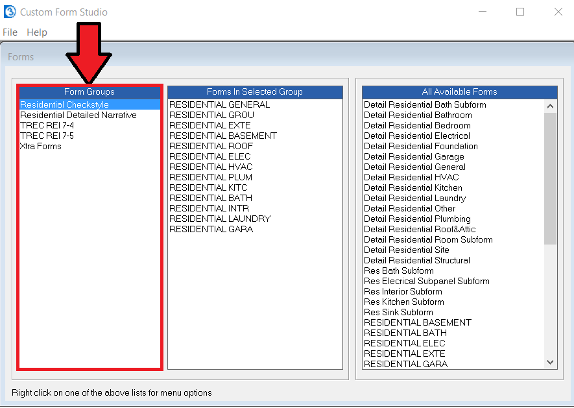This screenshot has height=408, width=574.
Task: Select RESIDENTIAL KITC in selected group
Action: [x=255, y=187]
